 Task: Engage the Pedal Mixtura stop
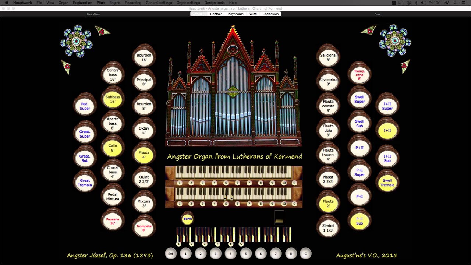point(113,196)
